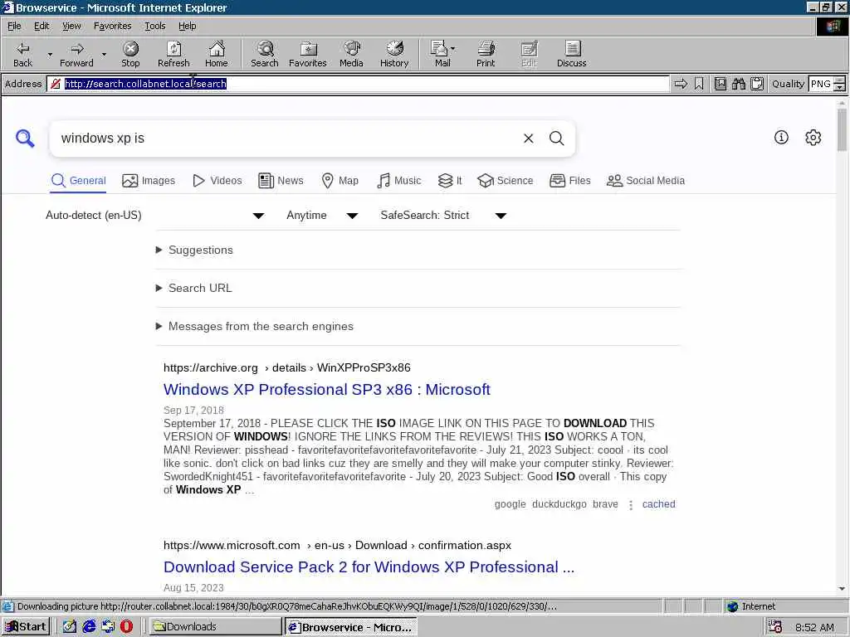850x637 pixels.
Task: Open Download Service Pack 2 result link
Action: click(x=369, y=567)
